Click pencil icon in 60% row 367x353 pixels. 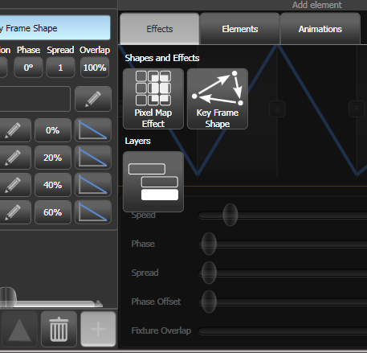pos(13,212)
